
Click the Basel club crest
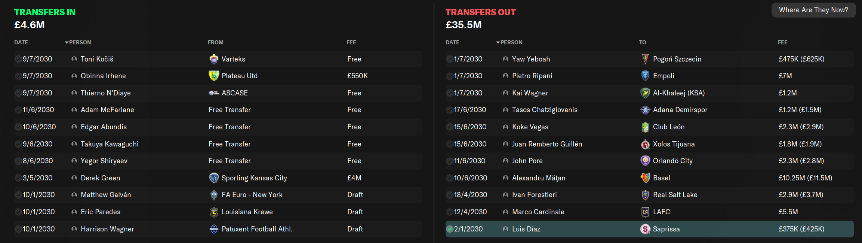645,178
